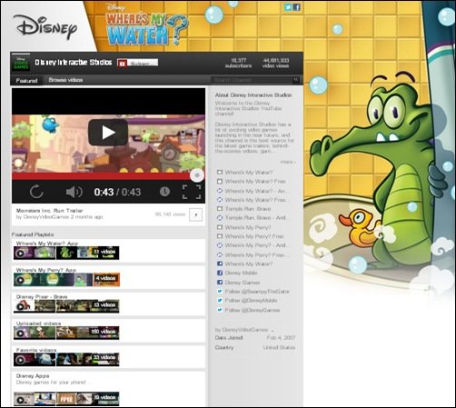This screenshot has height=408, width=456.
Task: Expand the arrow button next to view count
Action: click(195, 214)
